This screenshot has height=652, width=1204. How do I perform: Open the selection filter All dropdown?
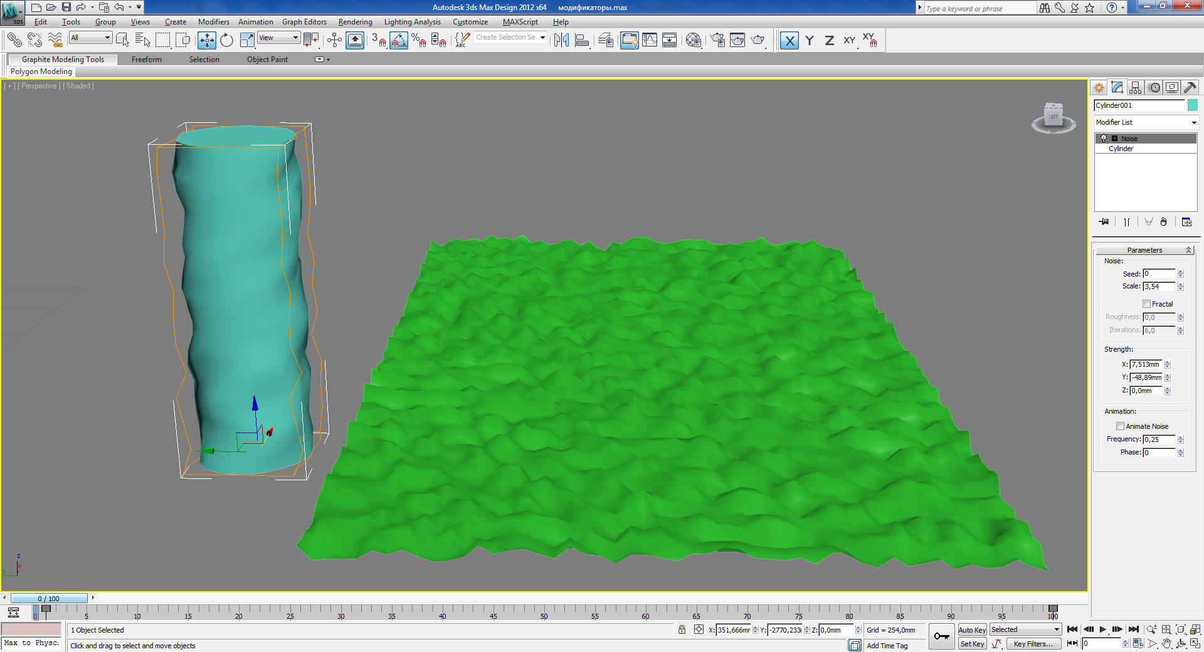click(x=90, y=38)
